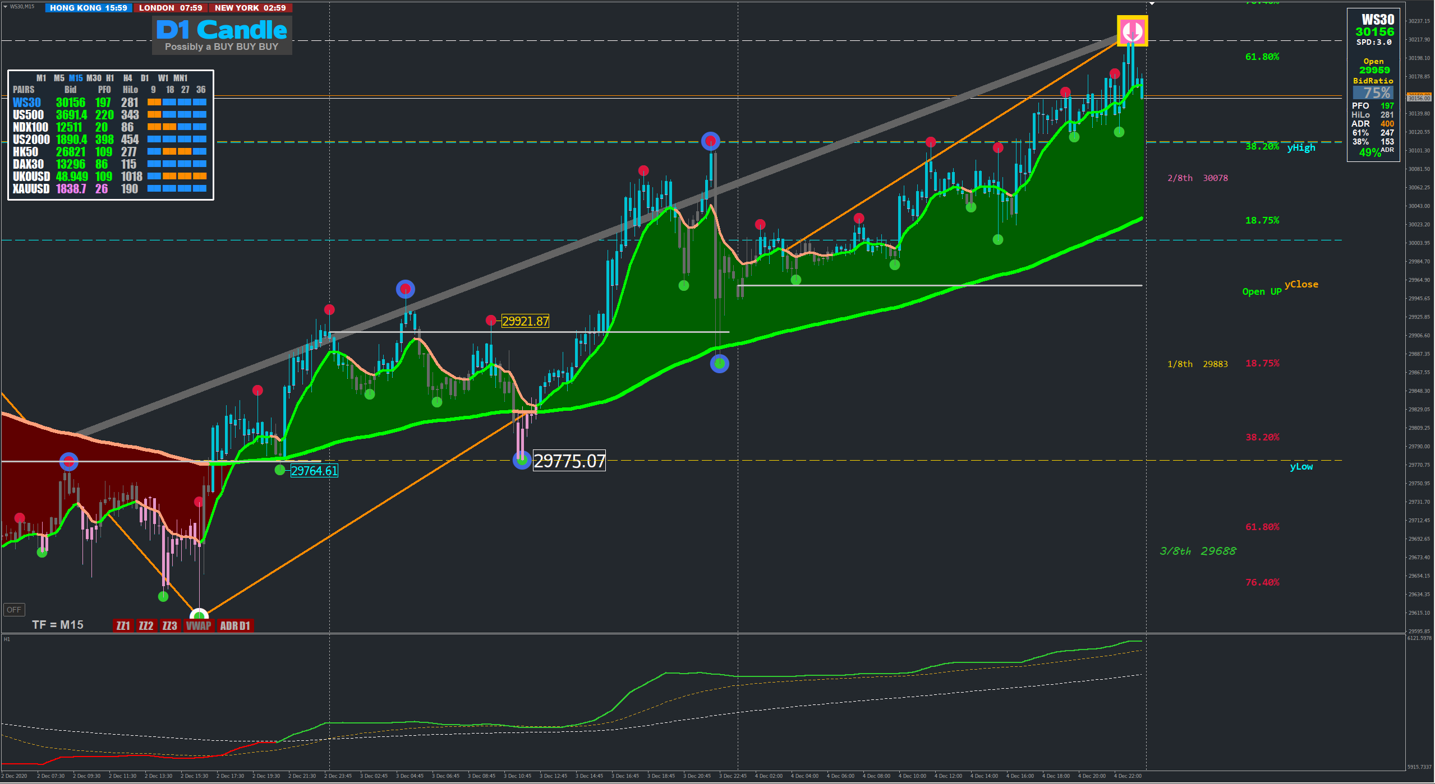The height and width of the screenshot is (784, 1435).
Task: Switch dashboard timeframe to M30
Action: 94,78
